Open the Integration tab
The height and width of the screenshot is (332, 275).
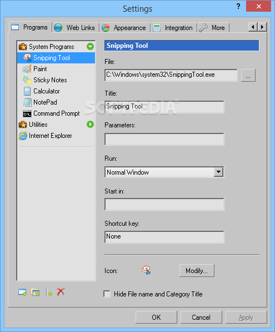[x=173, y=28]
